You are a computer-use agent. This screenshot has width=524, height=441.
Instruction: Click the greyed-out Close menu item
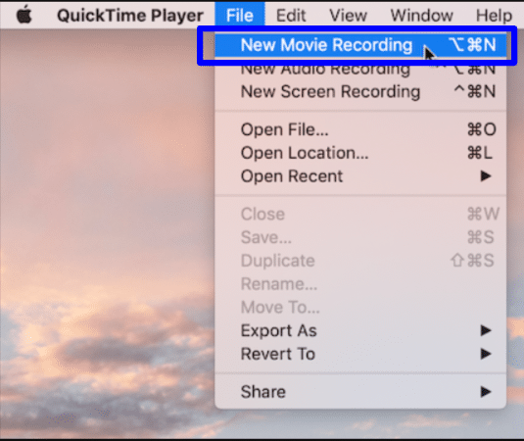(x=360, y=214)
